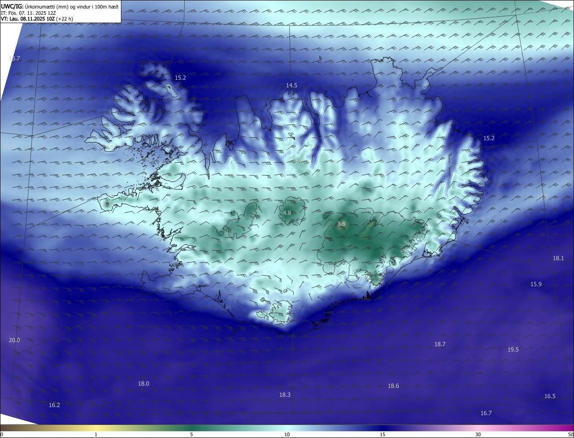Click the 50 tick on the color scale

pyautogui.click(x=570, y=434)
